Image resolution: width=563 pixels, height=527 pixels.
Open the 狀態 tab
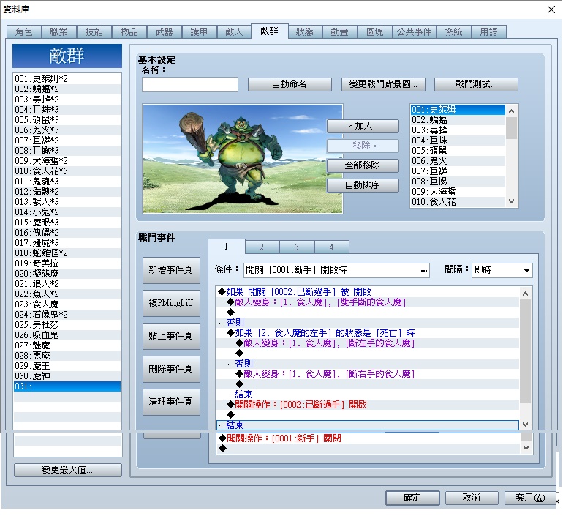pyautogui.click(x=304, y=32)
